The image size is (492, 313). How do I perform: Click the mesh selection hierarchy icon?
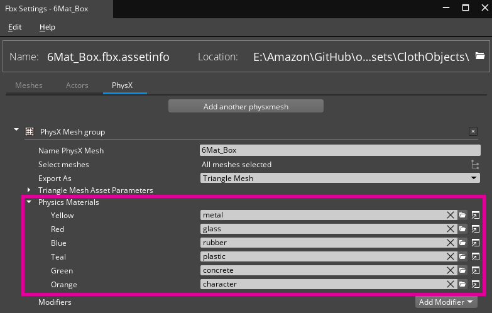tap(475, 165)
